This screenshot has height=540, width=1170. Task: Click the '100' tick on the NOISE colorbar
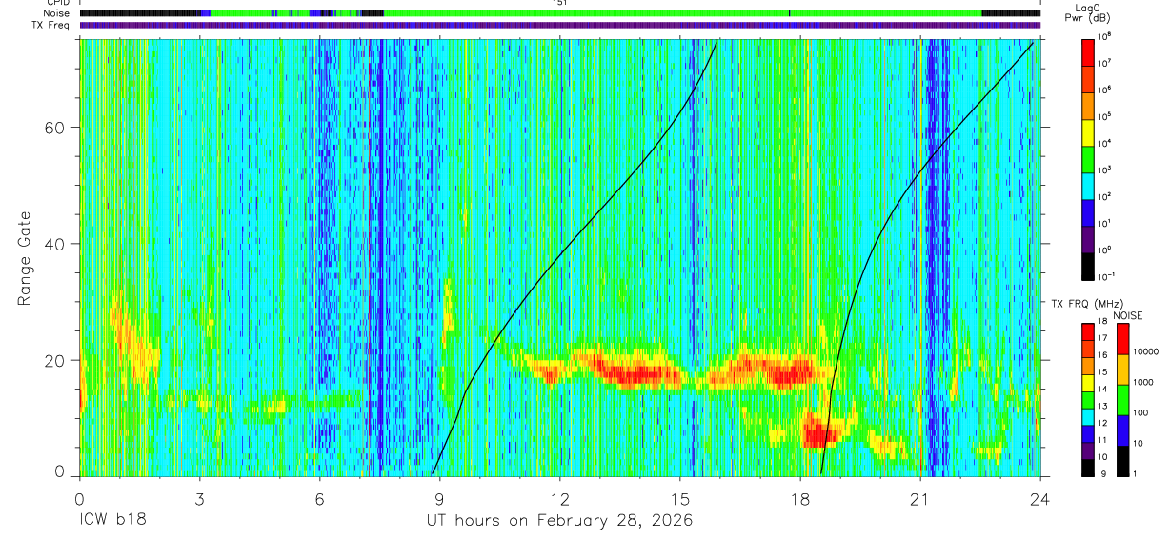pyautogui.click(x=1142, y=412)
